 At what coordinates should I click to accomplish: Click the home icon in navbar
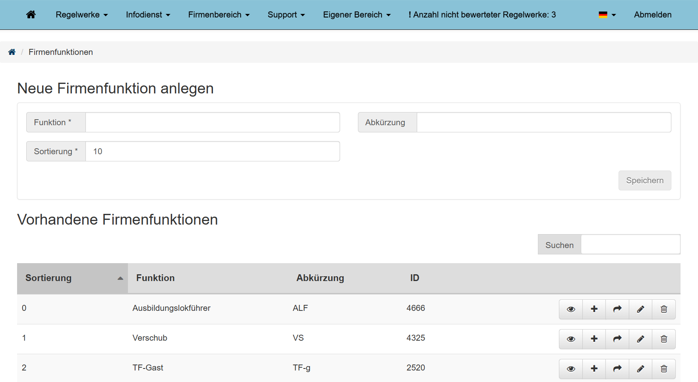pyautogui.click(x=31, y=15)
